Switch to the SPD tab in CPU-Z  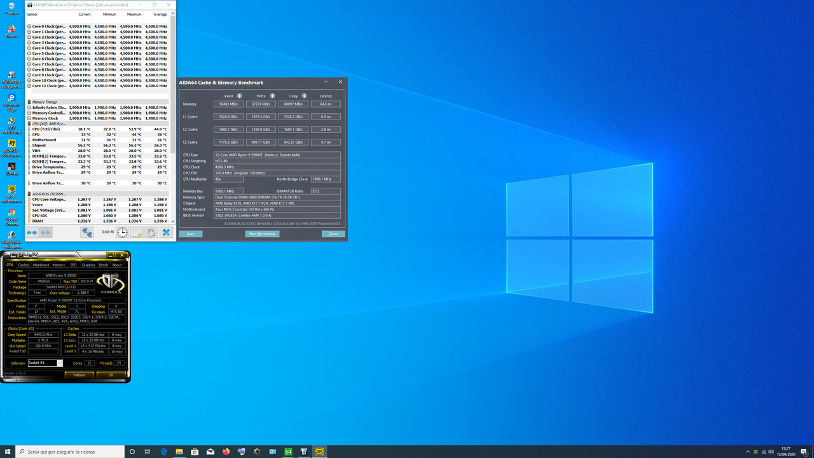[x=73, y=265]
